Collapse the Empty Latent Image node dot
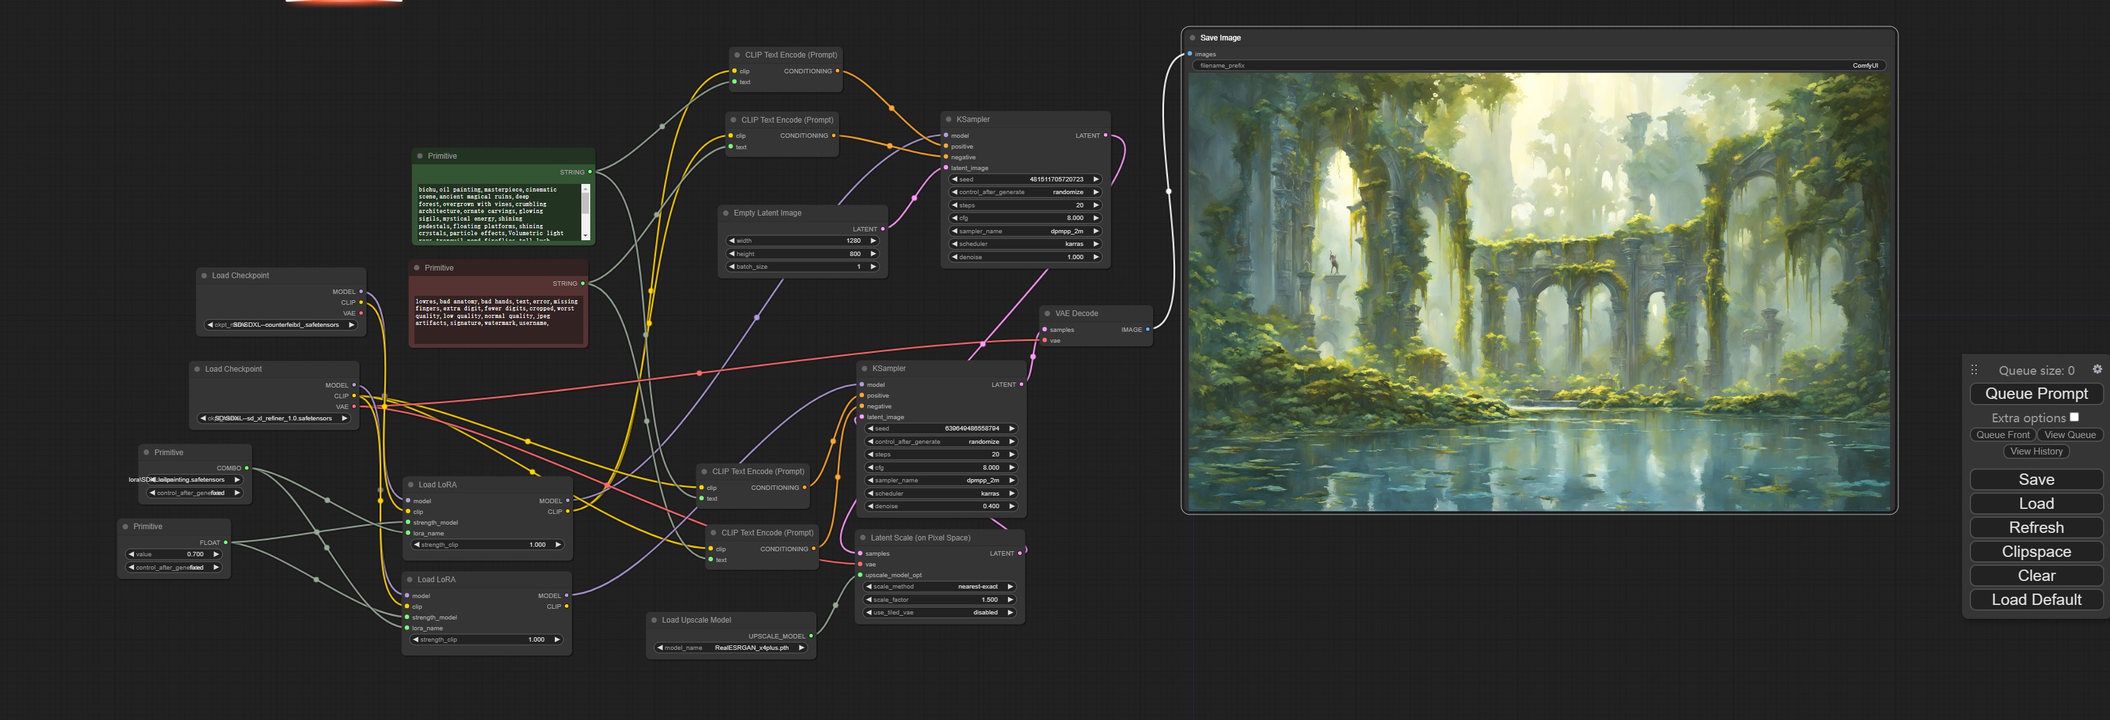 pyautogui.click(x=725, y=213)
